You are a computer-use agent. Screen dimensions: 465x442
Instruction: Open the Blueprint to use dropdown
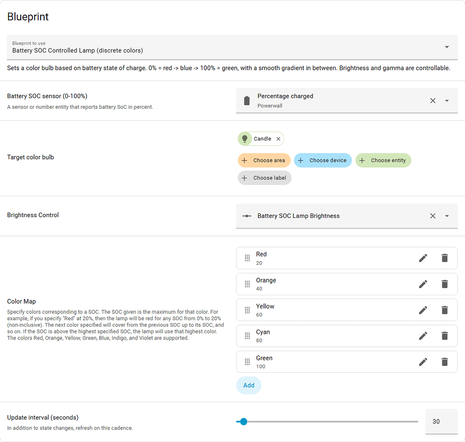click(x=446, y=47)
